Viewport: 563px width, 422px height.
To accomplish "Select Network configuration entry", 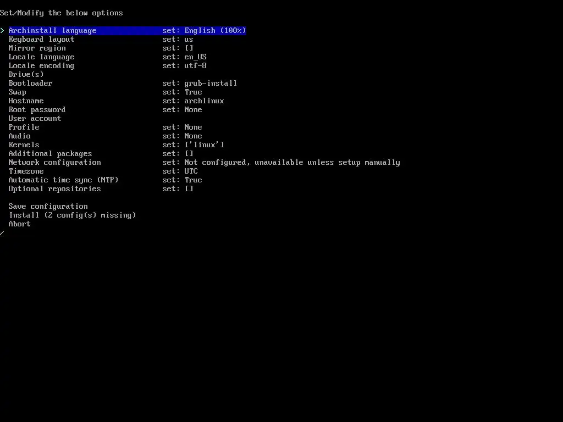I will (x=54, y=163).
